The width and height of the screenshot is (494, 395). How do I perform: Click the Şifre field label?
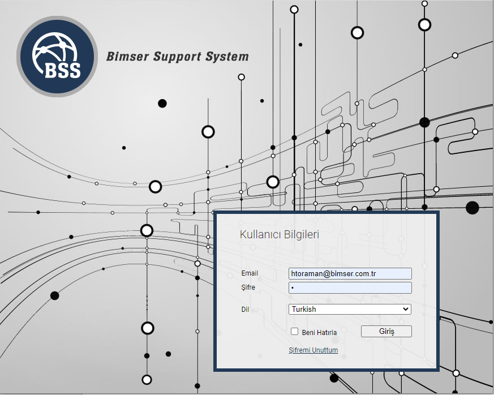[x=248, y=287]
